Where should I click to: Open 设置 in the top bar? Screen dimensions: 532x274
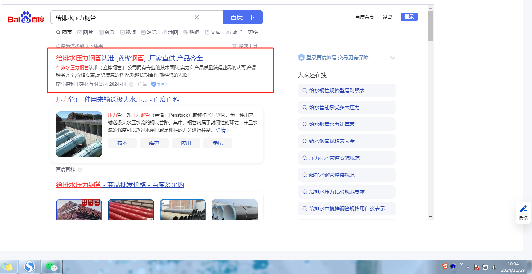[x=387, y=17]
